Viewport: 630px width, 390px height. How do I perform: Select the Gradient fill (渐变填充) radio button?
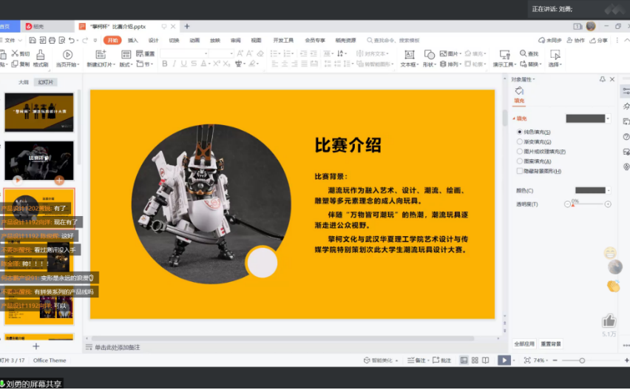520,141
